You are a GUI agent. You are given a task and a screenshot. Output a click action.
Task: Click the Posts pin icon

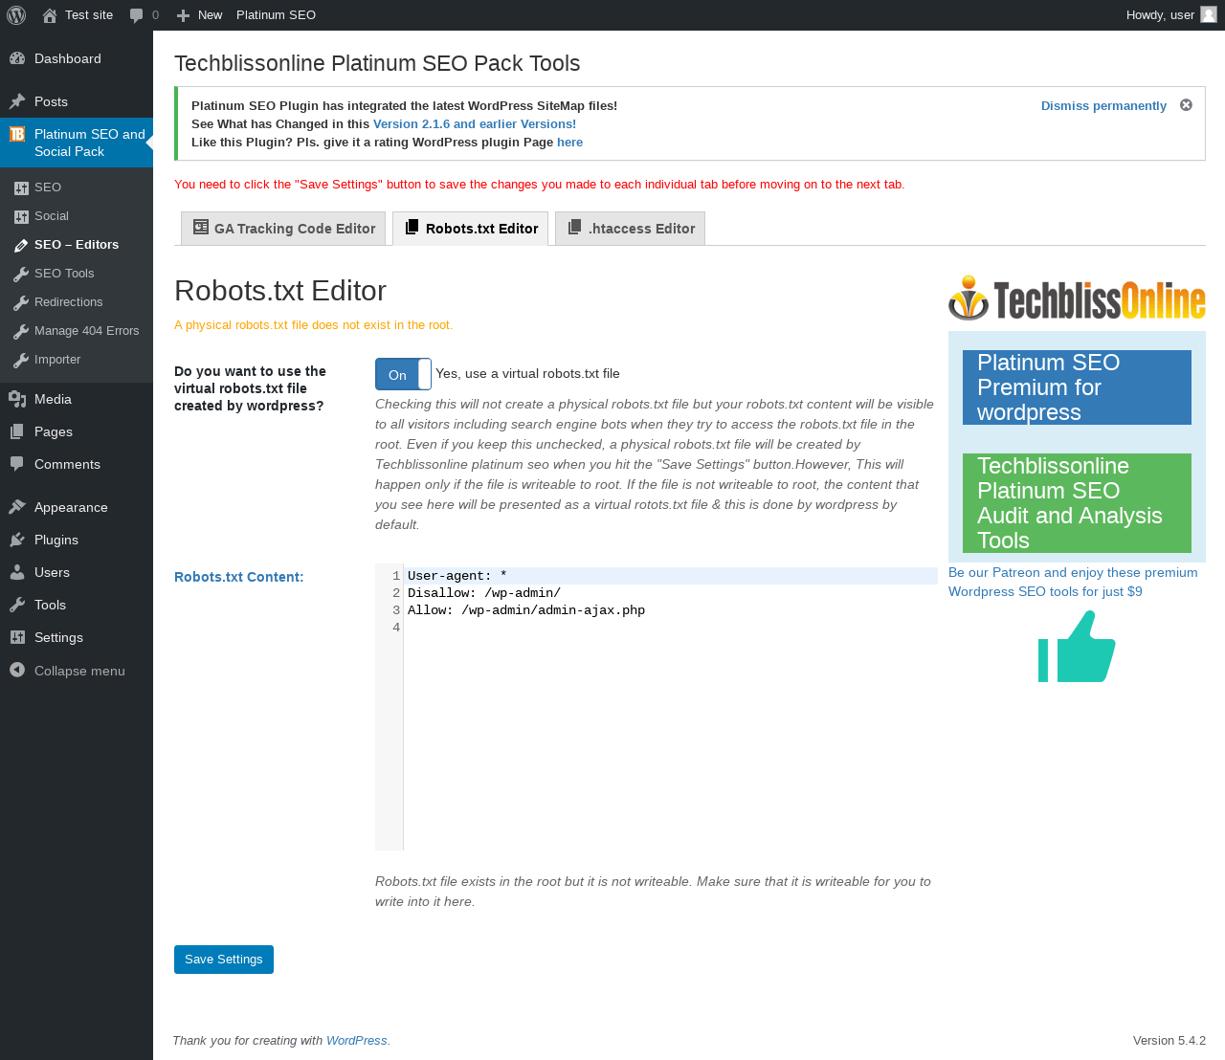[x=17, y=101]
